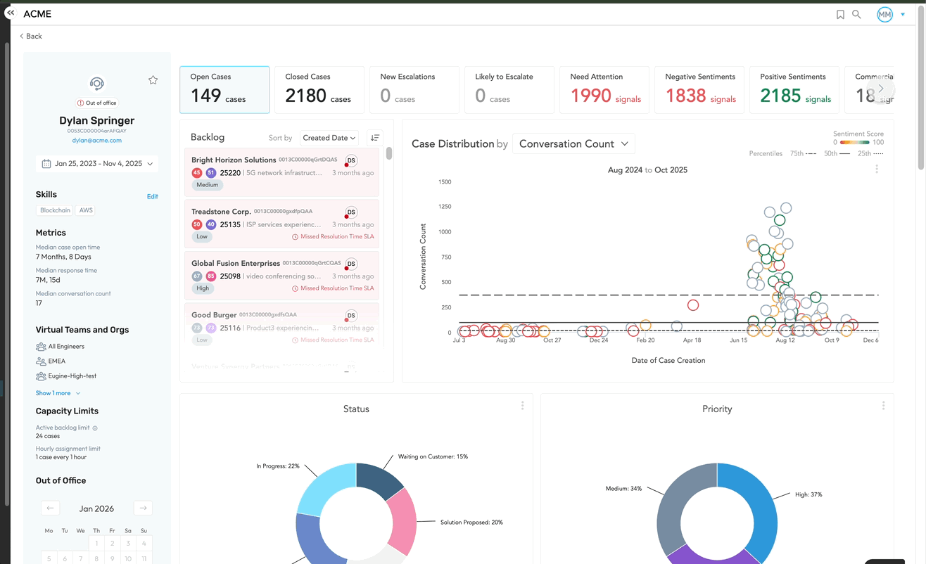Open the Created Date sort dropdown
The image size is (926, 564).
[x=329, y=138]
